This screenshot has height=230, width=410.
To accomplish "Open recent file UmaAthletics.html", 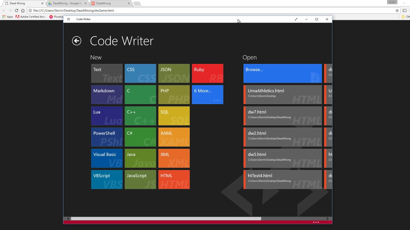I will (283, 95).
